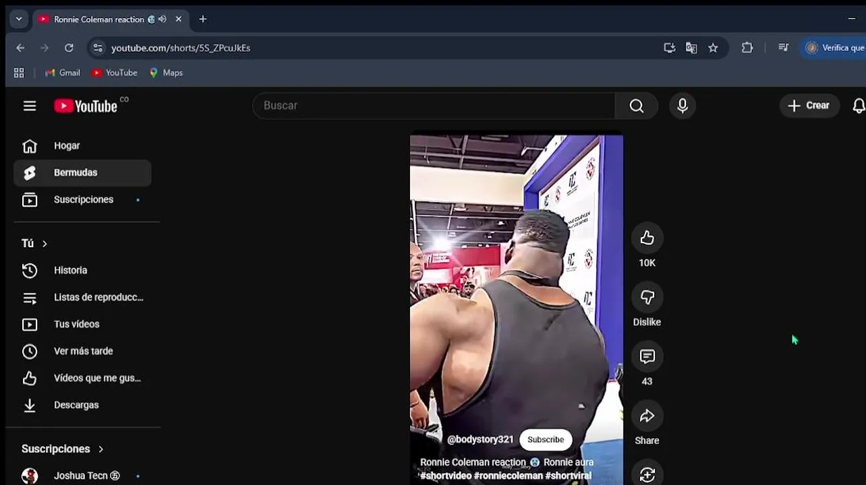This screenshot has height=485, width=866.
Task: Click inside the Buscar search field
Action: 434,106
